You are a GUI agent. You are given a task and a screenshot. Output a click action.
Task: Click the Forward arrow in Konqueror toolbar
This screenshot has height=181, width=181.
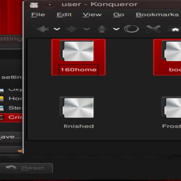[71, 29]
